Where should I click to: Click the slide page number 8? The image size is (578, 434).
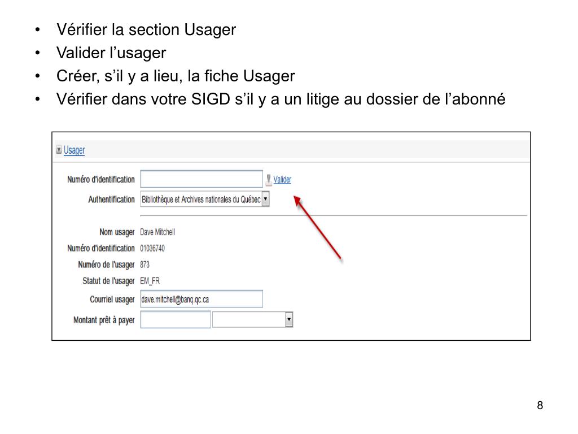point(540,405)
